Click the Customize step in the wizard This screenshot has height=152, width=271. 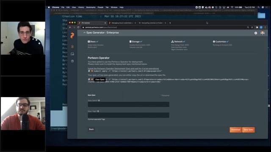221,41
